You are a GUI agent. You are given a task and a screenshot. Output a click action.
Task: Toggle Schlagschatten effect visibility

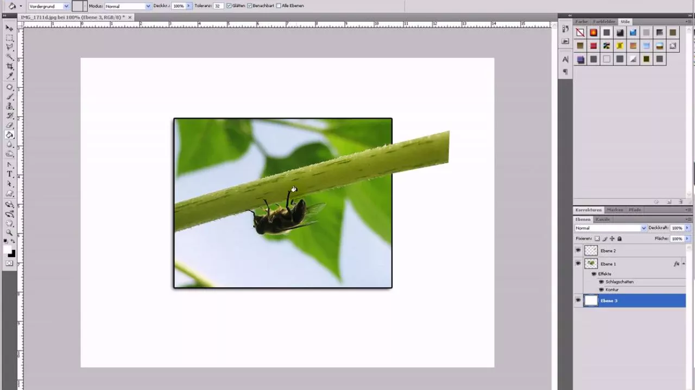click(601, 282)
